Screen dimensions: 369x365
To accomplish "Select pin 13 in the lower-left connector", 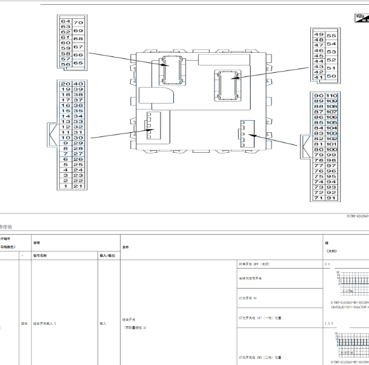I will [x=65, y=122].
